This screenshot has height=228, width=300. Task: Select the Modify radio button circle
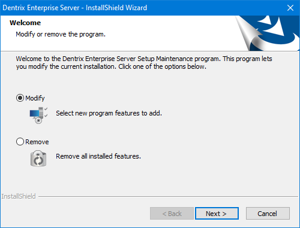click(20, 98)
